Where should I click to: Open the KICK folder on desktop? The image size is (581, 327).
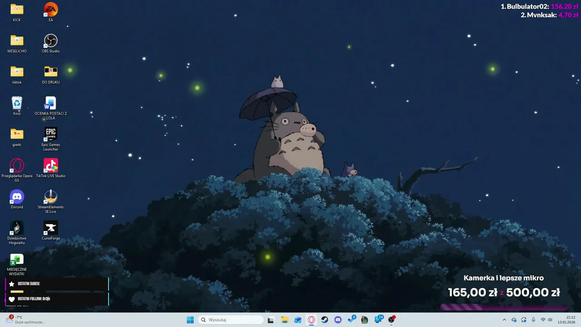(x=17, y=12)
